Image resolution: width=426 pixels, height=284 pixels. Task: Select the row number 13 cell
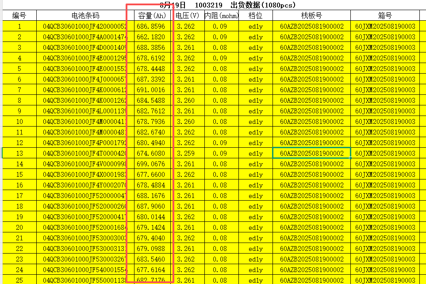19,153
